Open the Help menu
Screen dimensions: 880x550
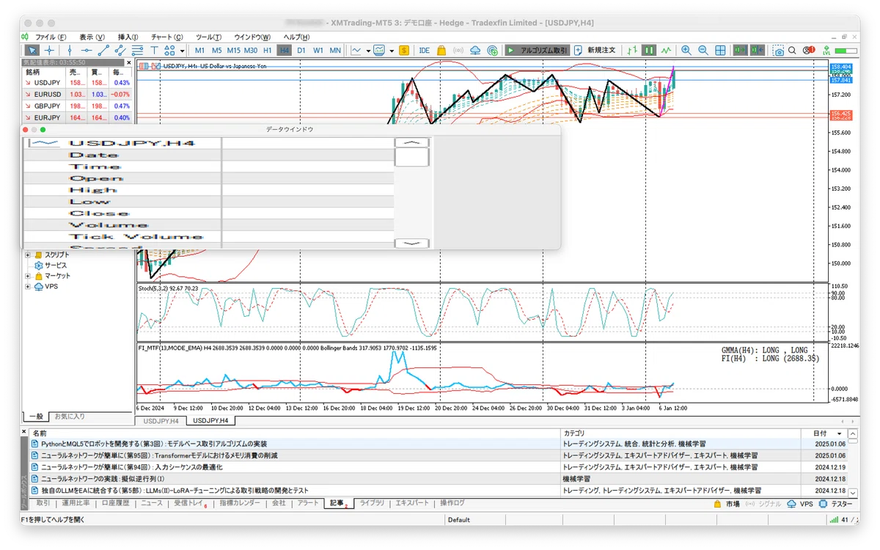pyautogui.click(x=296, y=37)
